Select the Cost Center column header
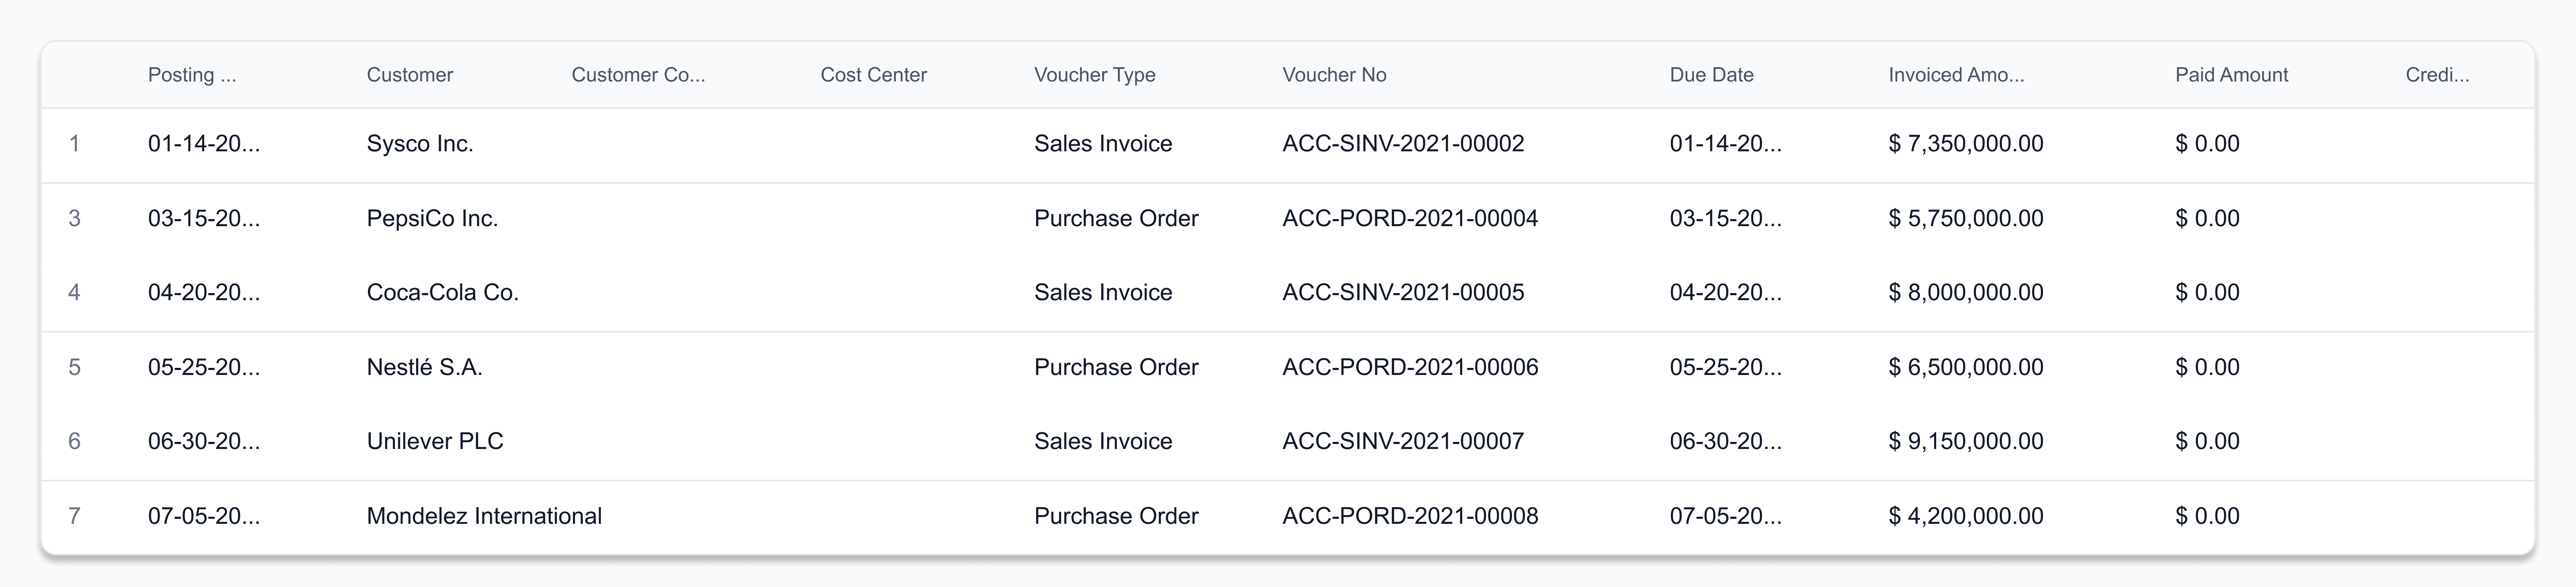 (x=873, y=74)
